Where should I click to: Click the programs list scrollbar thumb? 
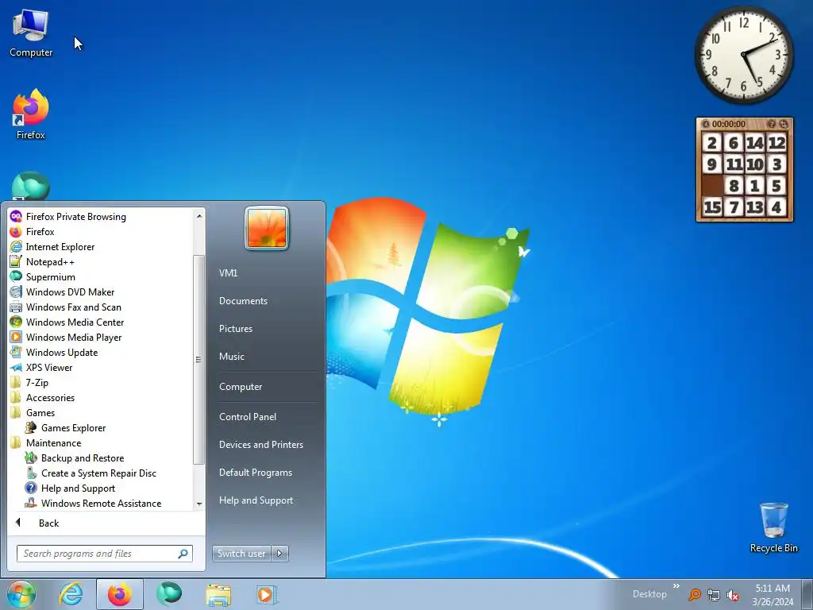(x=198, y=360)
